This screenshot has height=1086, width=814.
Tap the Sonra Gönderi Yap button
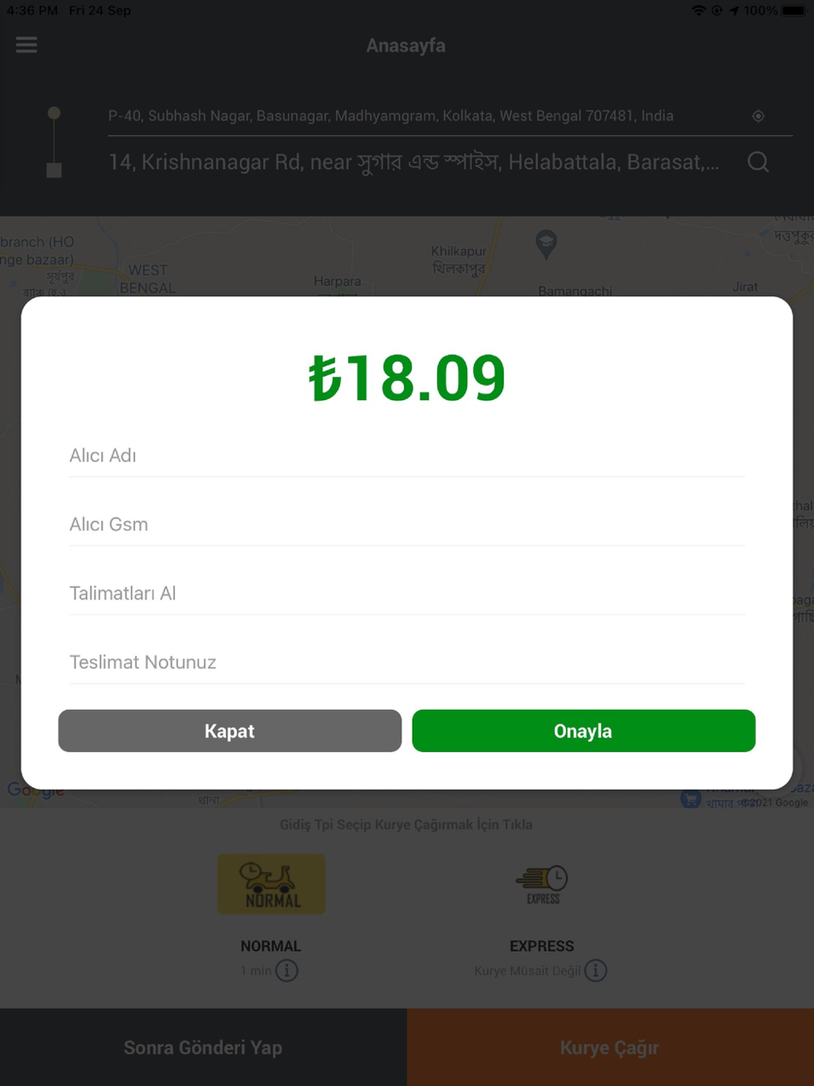(203, 1048)
